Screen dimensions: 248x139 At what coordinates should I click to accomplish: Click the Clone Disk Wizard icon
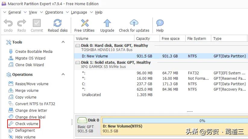[x=11, y=65]
